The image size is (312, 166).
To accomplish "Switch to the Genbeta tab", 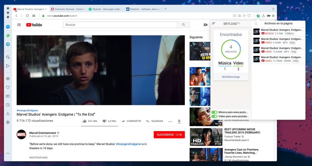I will (x=143, y=9).
